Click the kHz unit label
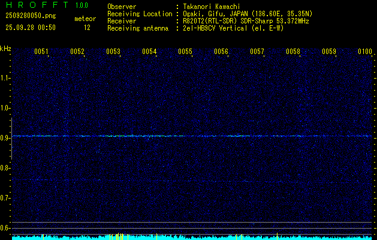The height and width of the screenshot is (240, 377). pos(5,49)
